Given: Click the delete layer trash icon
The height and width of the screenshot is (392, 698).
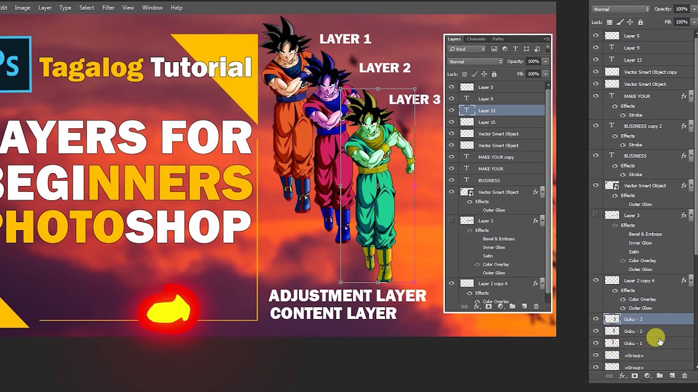Looking at the screenshot, I should (x=685, y=376).
